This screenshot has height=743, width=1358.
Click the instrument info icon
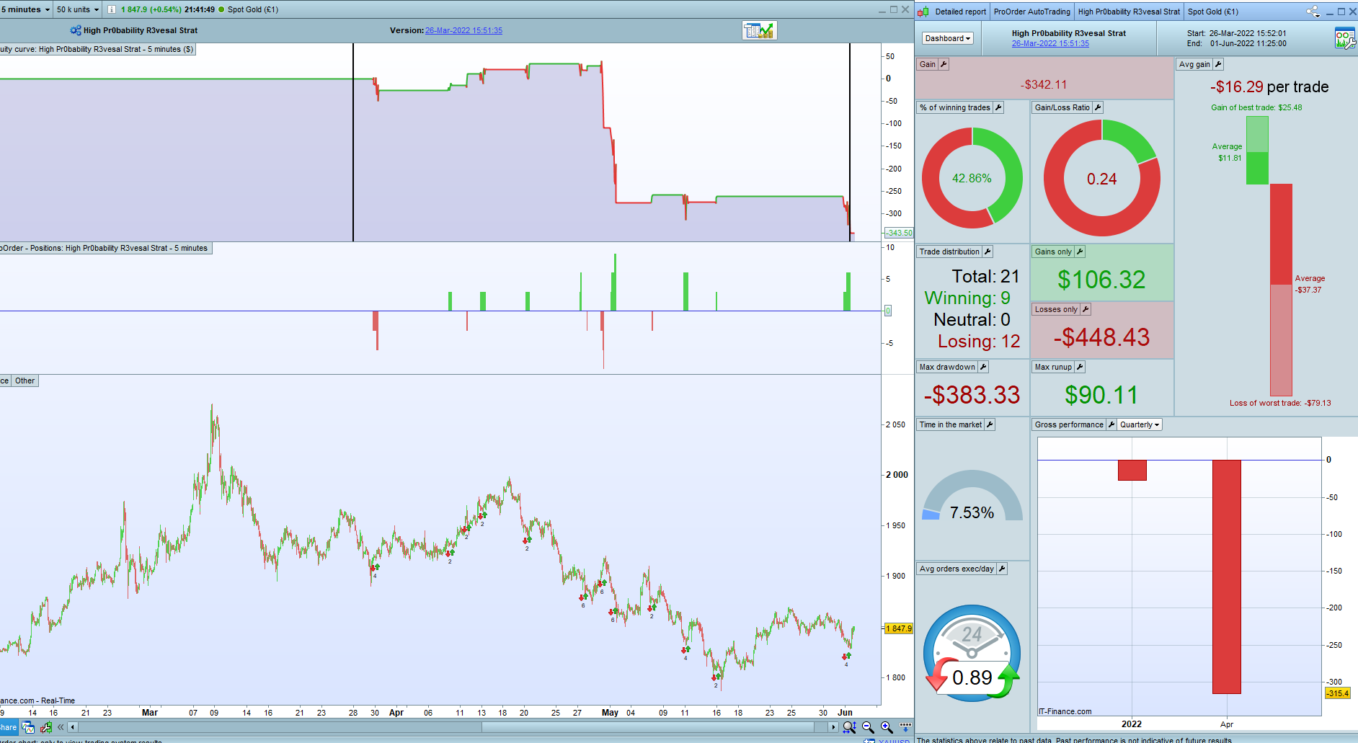112,9
